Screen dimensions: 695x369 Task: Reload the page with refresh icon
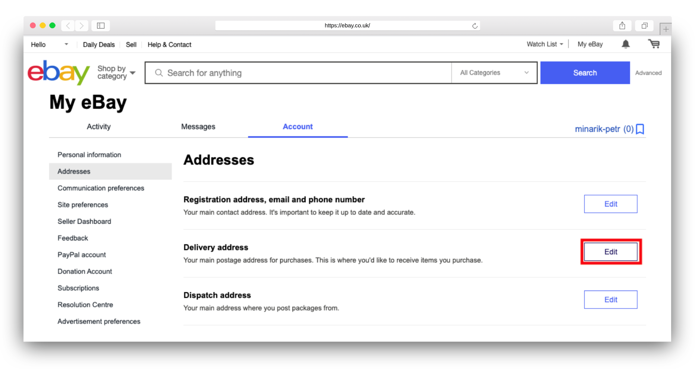coord(475,26)
